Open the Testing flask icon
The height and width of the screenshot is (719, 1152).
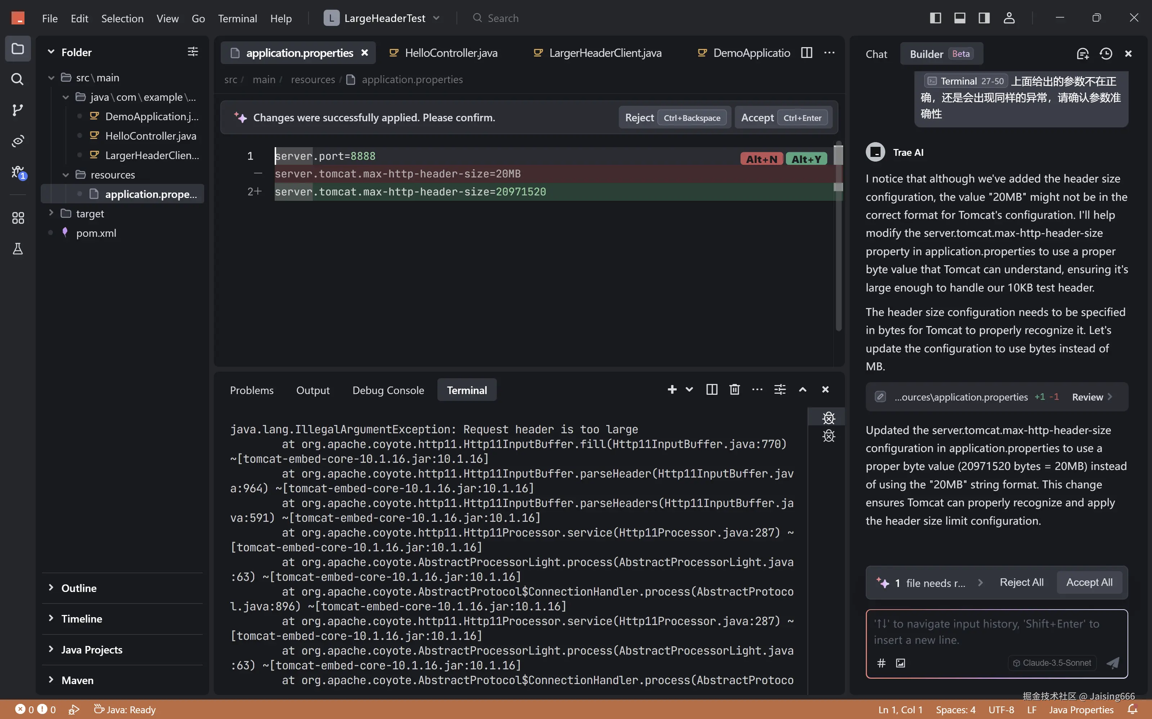[x=18, y=249]
